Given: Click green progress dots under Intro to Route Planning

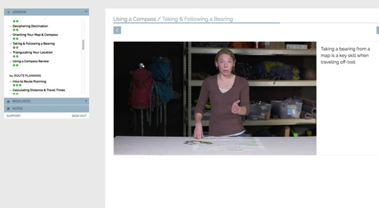Looking at the screenshot, I should (17, 85).
